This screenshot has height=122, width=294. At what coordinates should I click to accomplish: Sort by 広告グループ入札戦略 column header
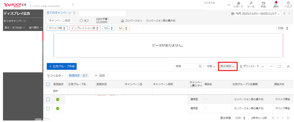(x=245, y=84)
